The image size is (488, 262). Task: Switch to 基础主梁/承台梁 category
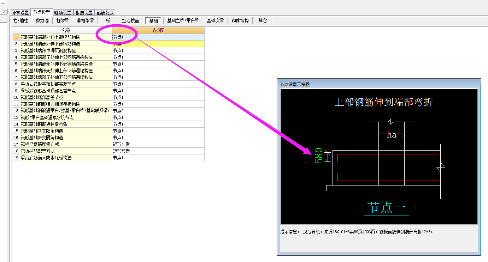[183, 21]
